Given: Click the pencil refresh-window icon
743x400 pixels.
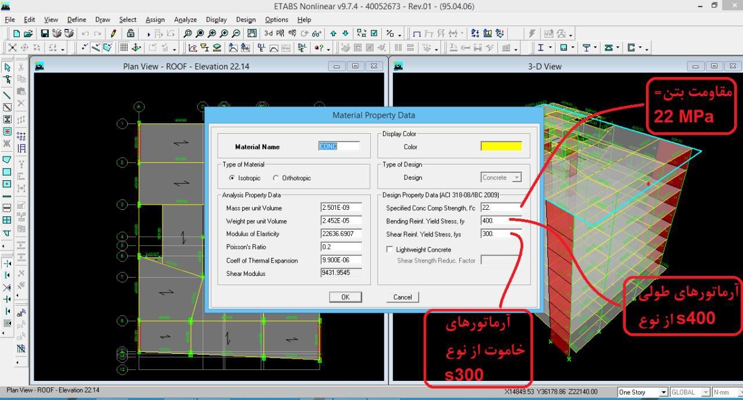Looking at the screenshot, I should point(113,34).
